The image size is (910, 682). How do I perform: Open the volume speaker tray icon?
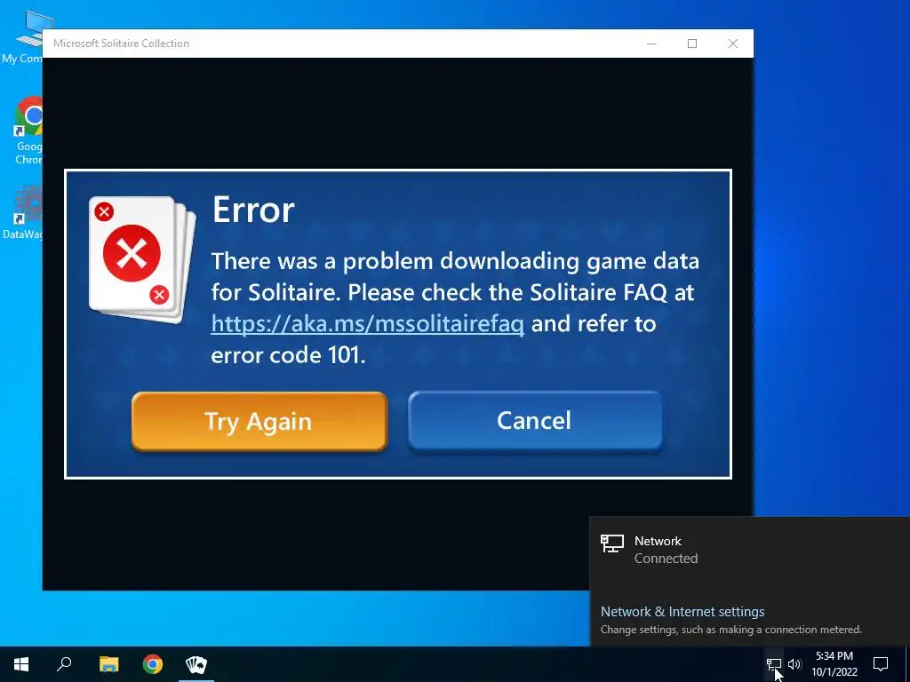794,664
